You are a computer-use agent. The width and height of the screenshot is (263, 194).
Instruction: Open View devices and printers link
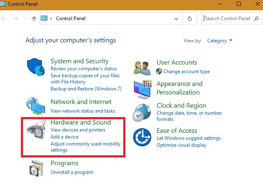[x=78, y=130]
